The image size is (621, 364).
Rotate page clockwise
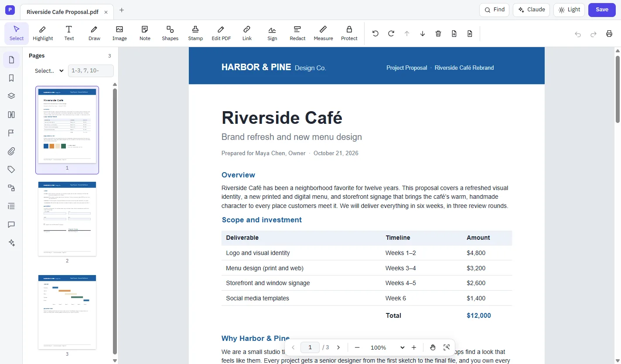pyautogui.click(x=391, y=34)
